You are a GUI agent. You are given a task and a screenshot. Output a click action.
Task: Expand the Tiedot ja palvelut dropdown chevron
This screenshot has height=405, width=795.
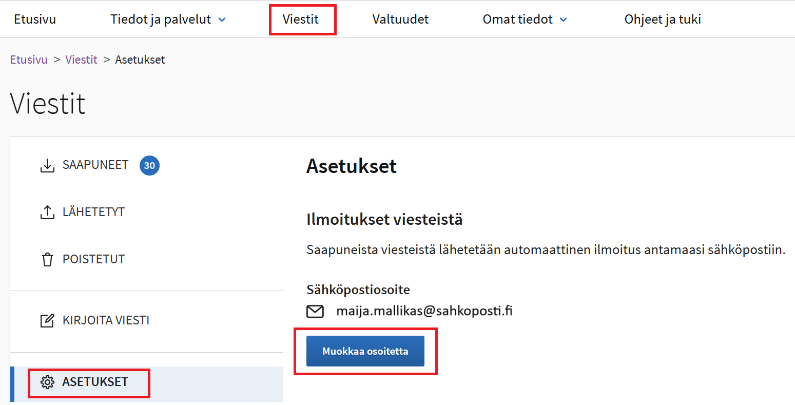(x=222, y=20)
